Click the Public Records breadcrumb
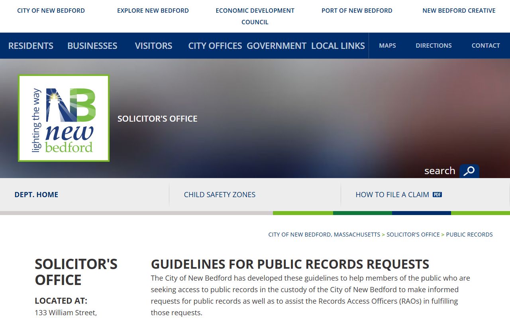 coord(469,235)
